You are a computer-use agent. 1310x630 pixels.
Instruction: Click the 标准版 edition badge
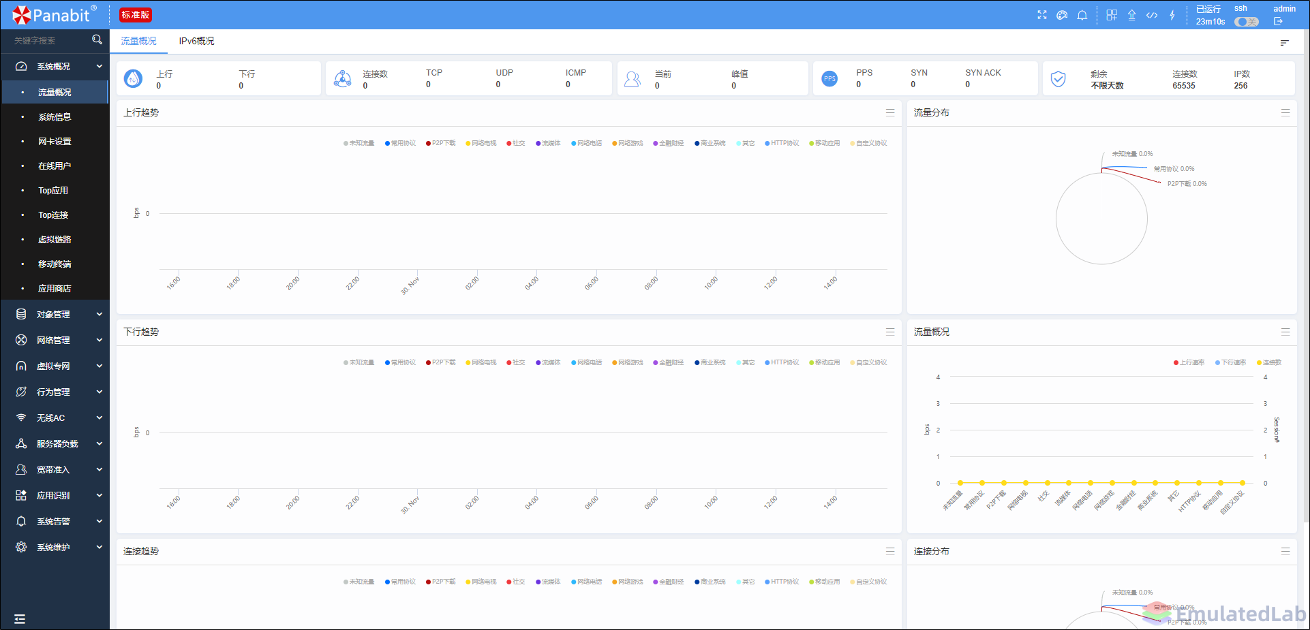click(x=136, y=15)
